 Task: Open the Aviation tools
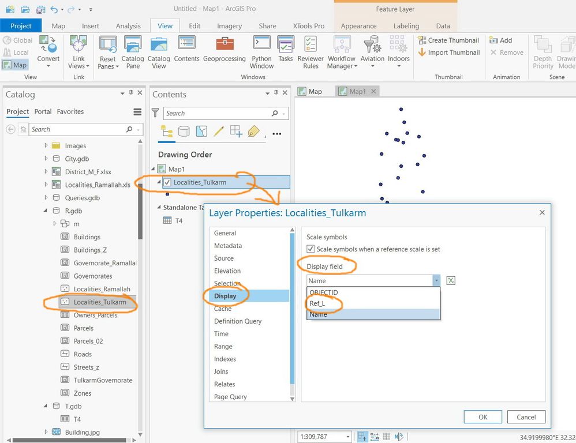(x=372, y=52)
